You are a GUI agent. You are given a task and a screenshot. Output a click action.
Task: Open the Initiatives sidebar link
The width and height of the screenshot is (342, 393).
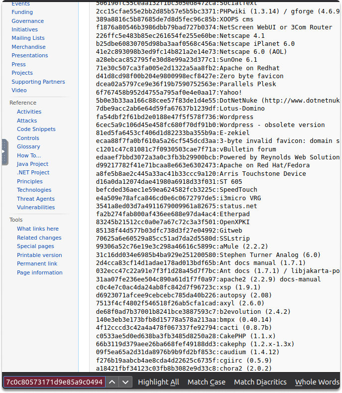[x=24, y=29]
